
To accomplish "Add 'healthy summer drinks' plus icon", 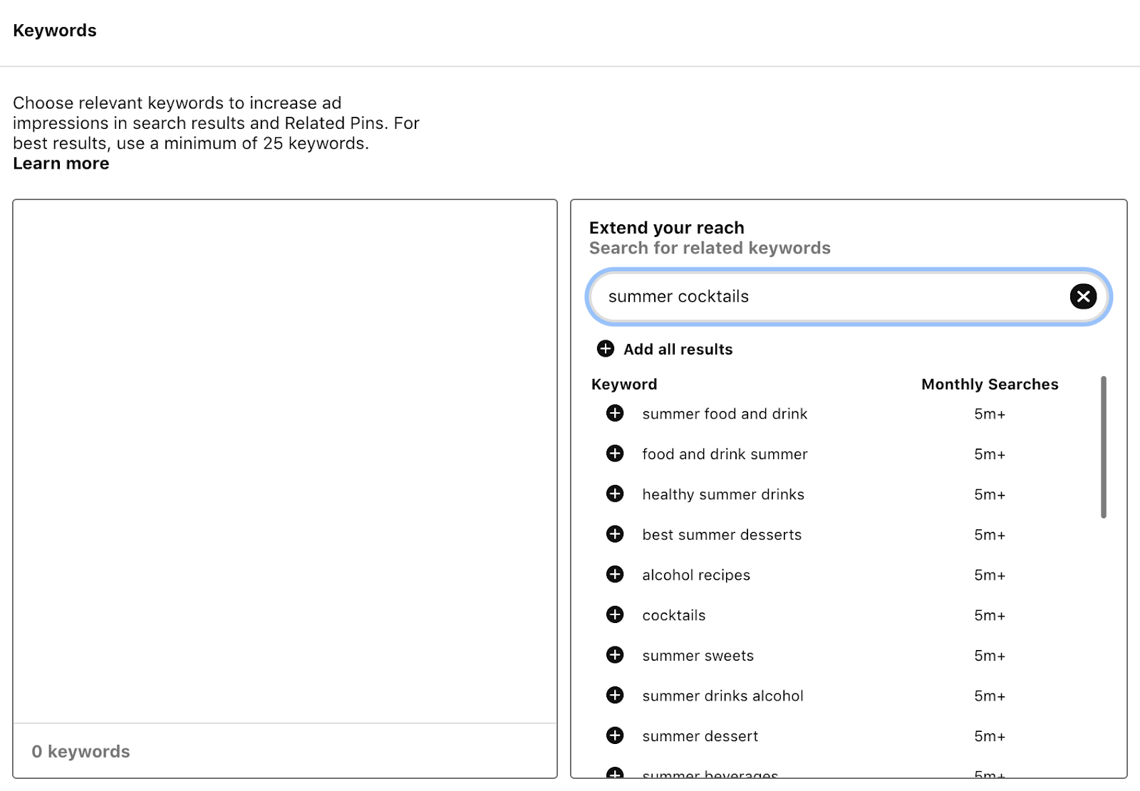I will 615,494.
